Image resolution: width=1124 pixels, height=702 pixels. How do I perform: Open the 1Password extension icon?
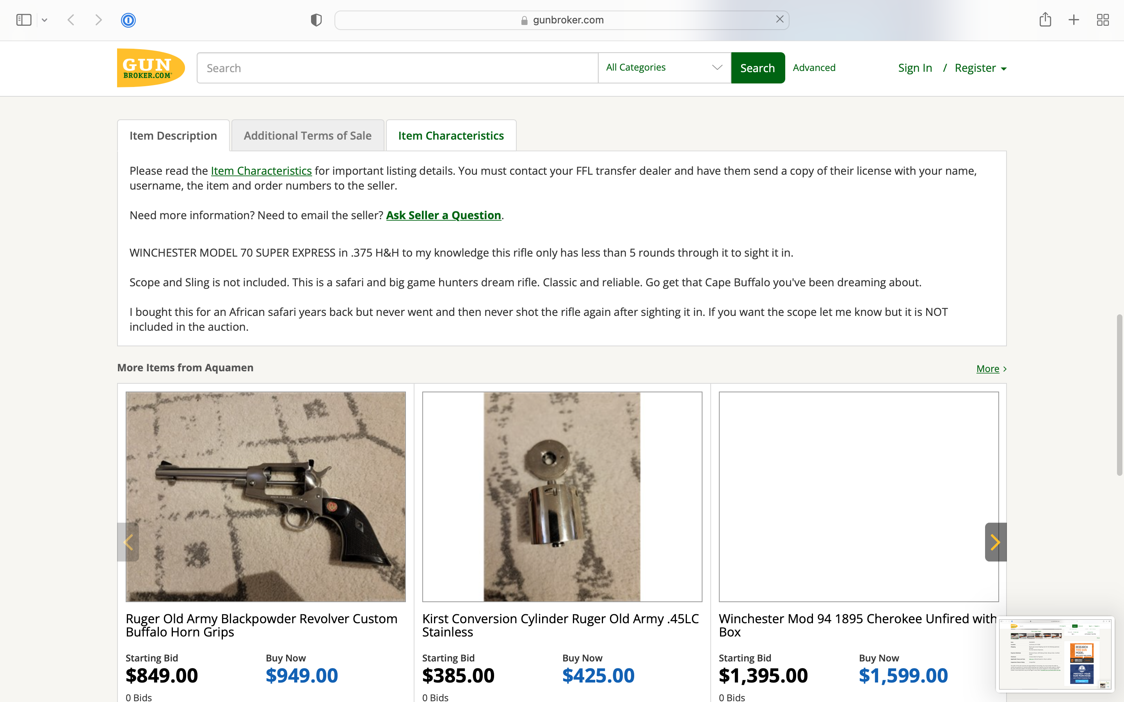128,20
